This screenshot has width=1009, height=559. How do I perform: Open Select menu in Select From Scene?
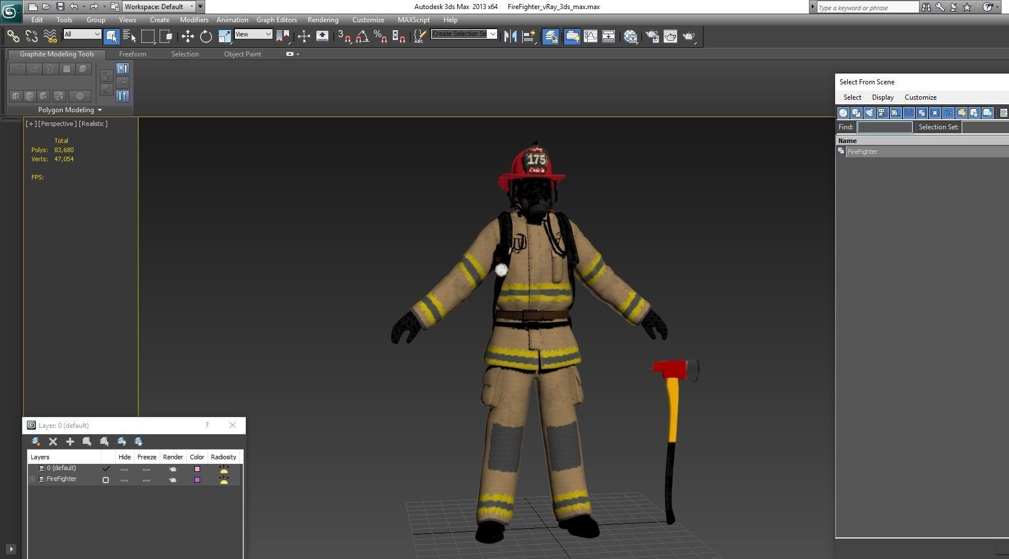(x=852, y=97)
